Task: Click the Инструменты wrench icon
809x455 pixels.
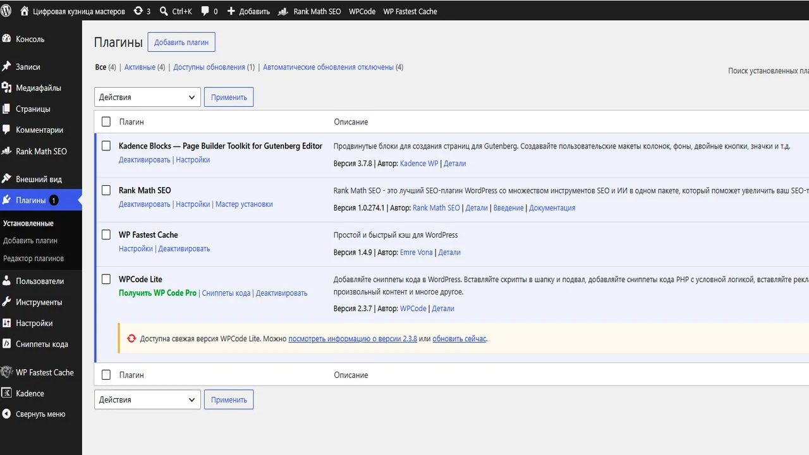Action: (x=7, y=302)
